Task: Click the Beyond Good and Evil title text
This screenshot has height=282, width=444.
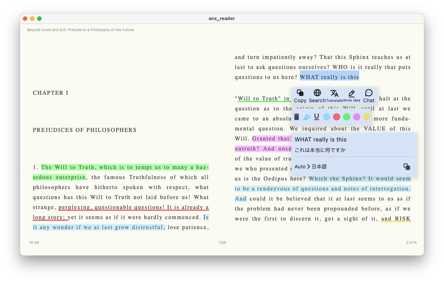Action: point(80,30)
